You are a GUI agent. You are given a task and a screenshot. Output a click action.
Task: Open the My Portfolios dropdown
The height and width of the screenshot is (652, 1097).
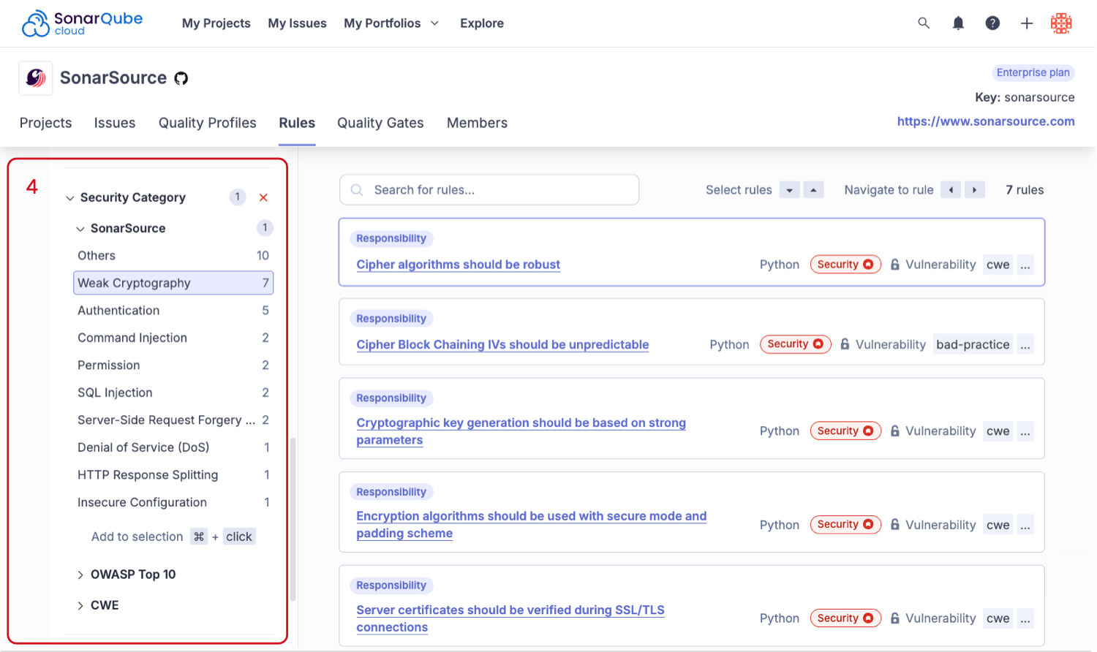coord(391,23)
